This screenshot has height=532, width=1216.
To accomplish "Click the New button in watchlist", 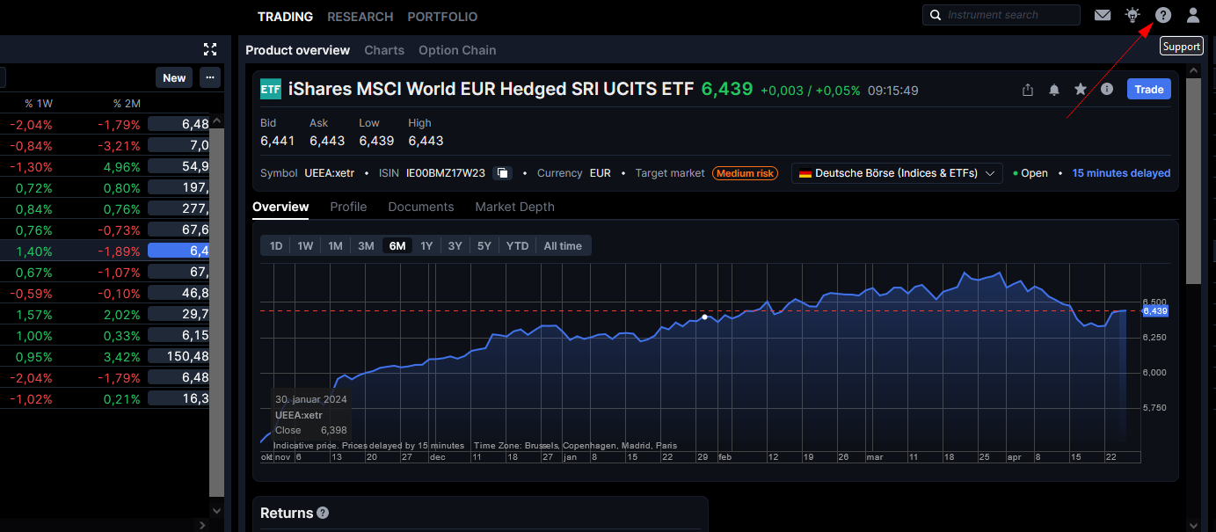I will click(x=174, y=77).
